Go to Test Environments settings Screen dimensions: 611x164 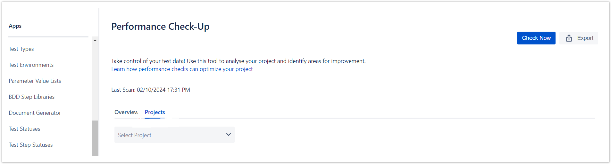tap(31, 65)
